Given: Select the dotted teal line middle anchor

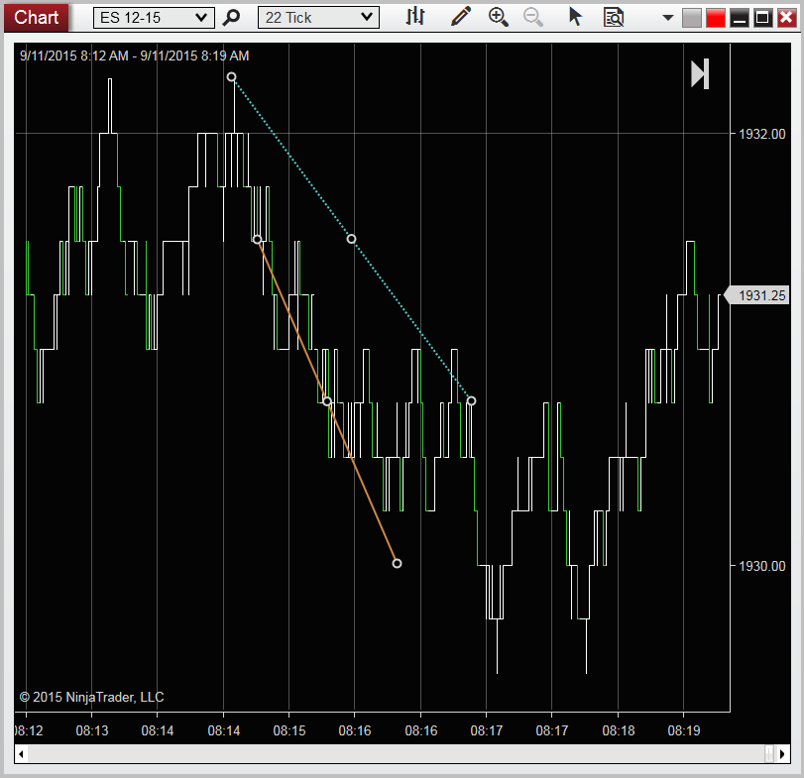Looking at the screenshot, I should click(351, 239).
